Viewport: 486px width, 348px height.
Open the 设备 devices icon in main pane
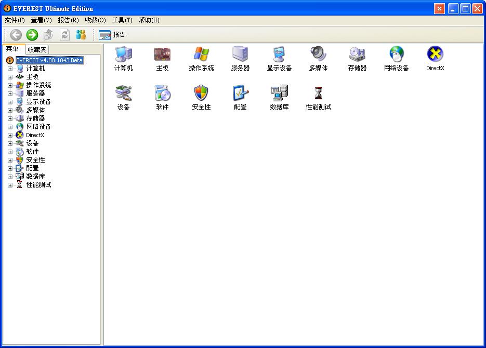coord(123,93)
